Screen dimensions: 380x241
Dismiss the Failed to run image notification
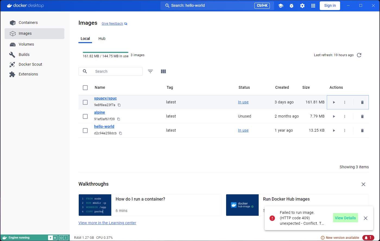[x=366, y=218]
